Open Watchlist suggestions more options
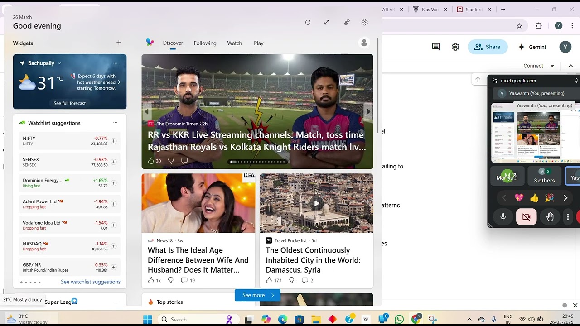Viewport: 580px width, 326px height. pos(115,123)
